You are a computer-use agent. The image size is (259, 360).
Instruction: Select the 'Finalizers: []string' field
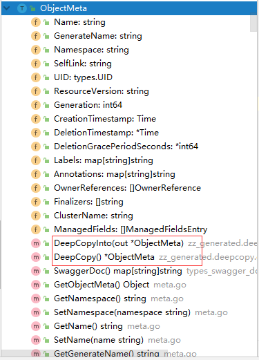[88, 202]
